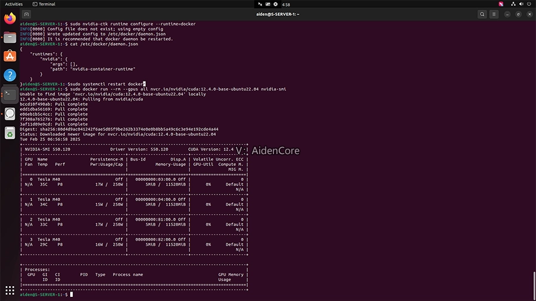
Task: Open the Help icon in dock
Action: pyautogui.click(x=10, y=75)
